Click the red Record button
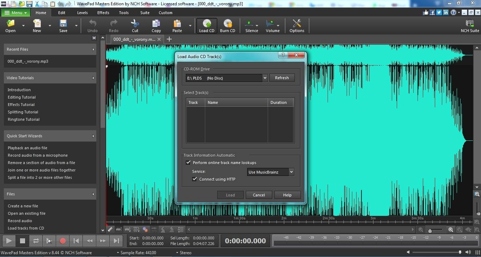The image size is (481, 257). (x=63, y=241)
